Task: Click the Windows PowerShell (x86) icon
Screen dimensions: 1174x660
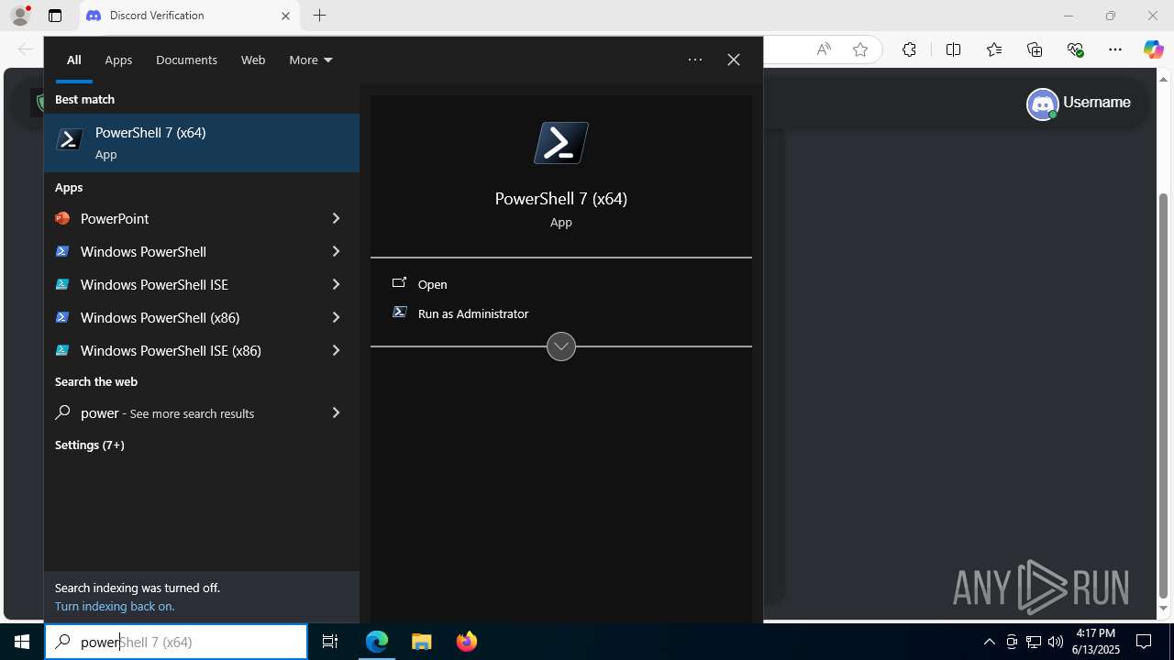Action: pos(62,317)
